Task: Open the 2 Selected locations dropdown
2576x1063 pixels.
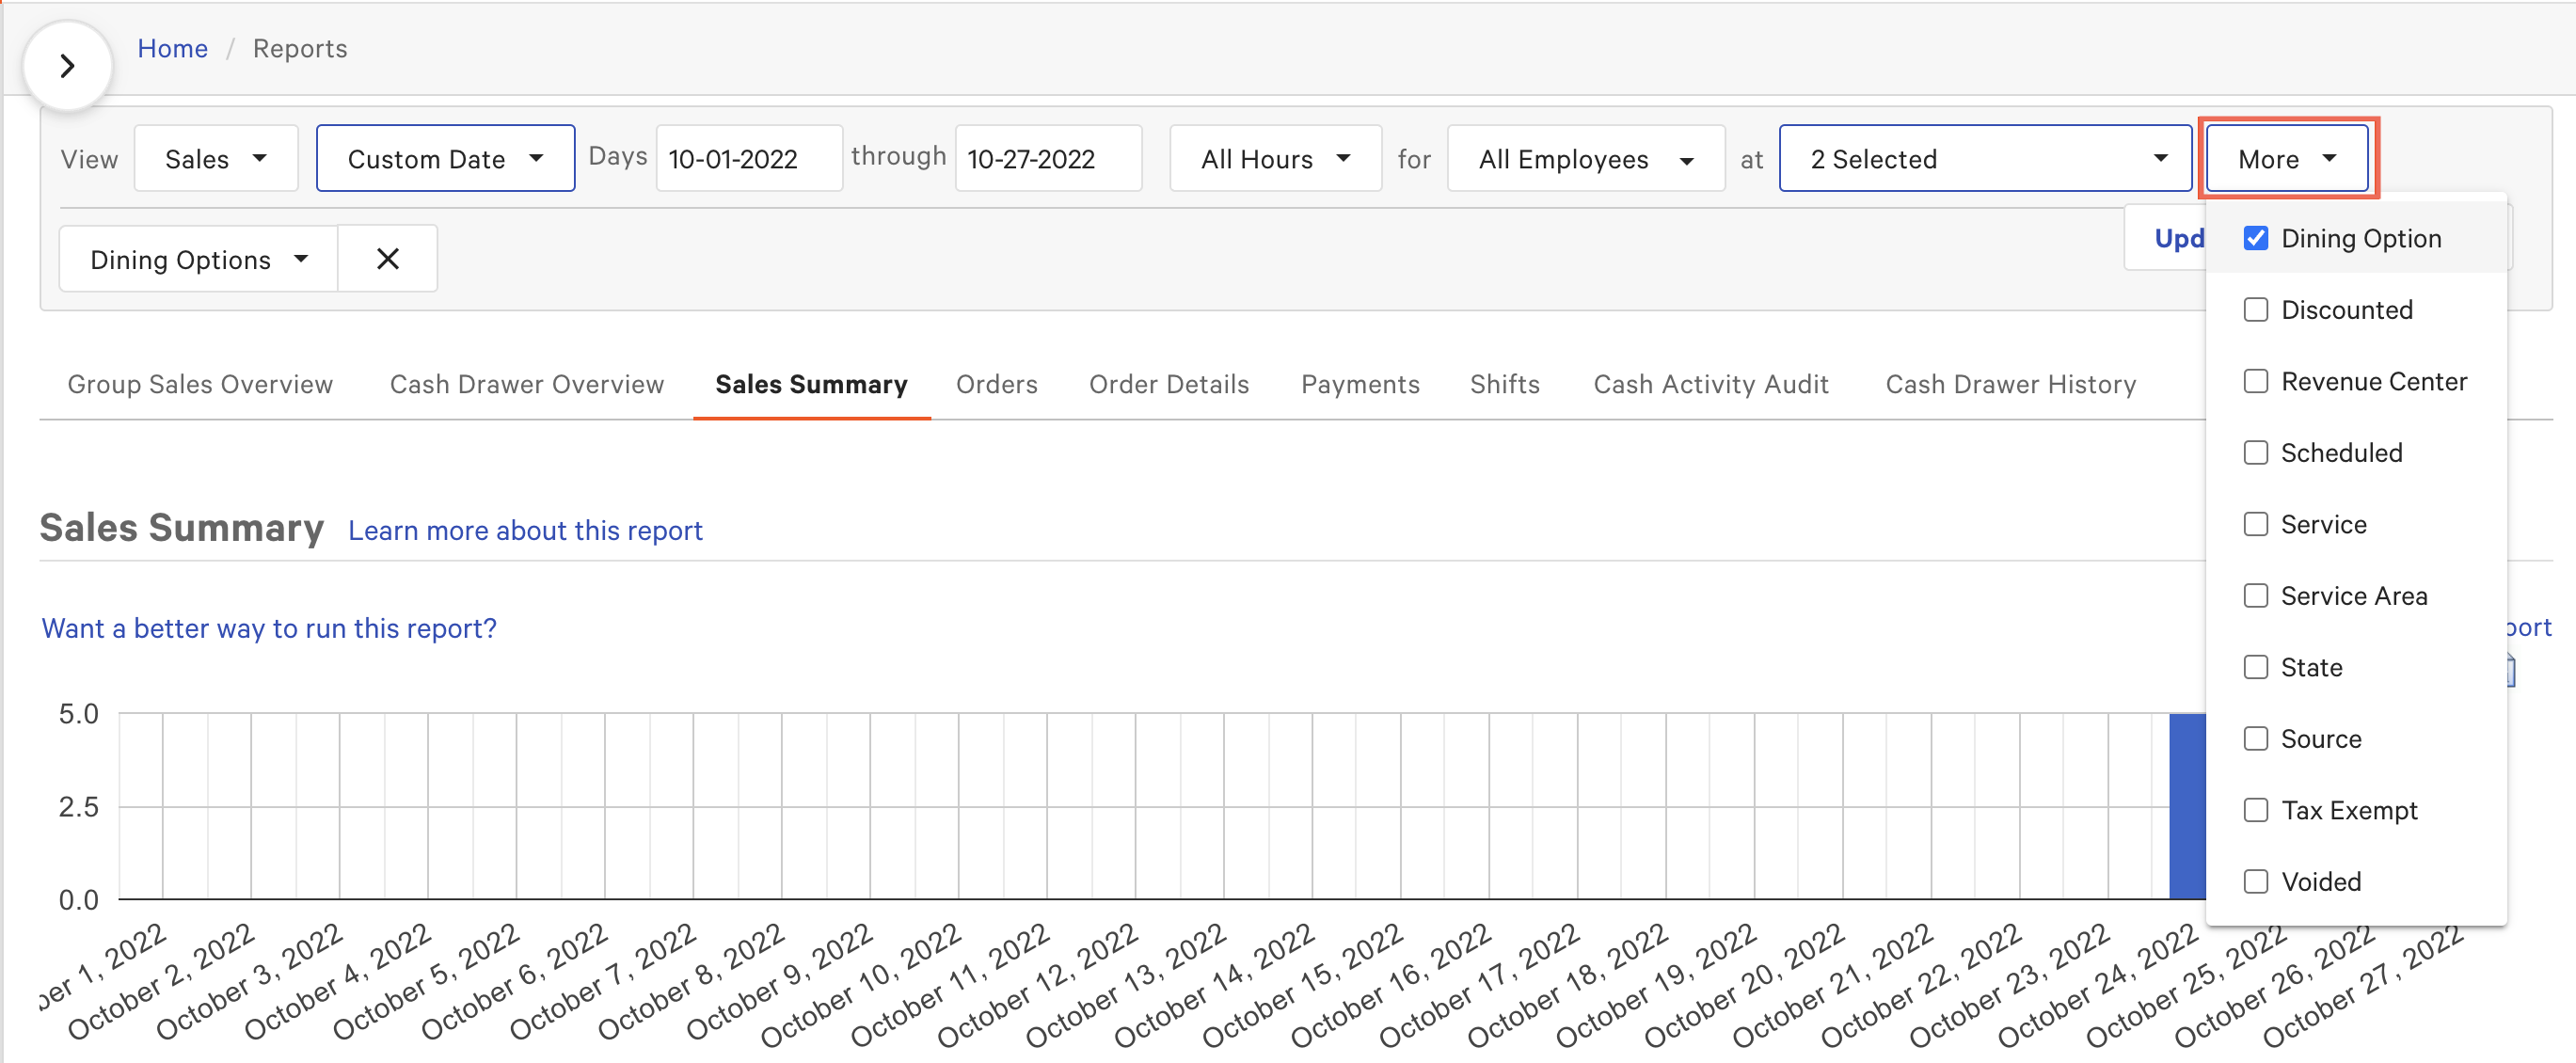Action: [1985, 159]
